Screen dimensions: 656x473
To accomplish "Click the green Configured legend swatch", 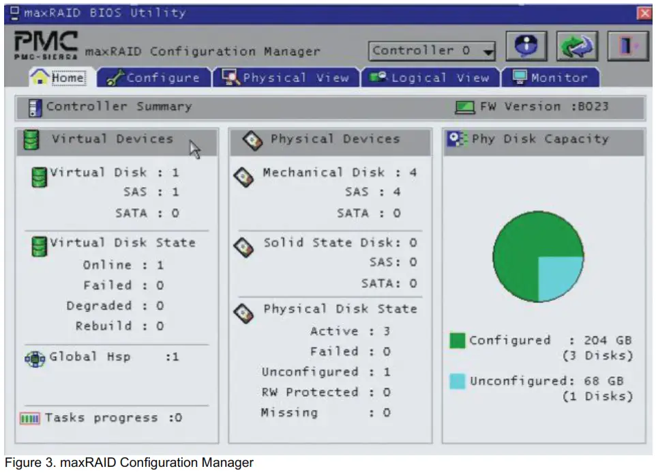I will tap(458, 341).
